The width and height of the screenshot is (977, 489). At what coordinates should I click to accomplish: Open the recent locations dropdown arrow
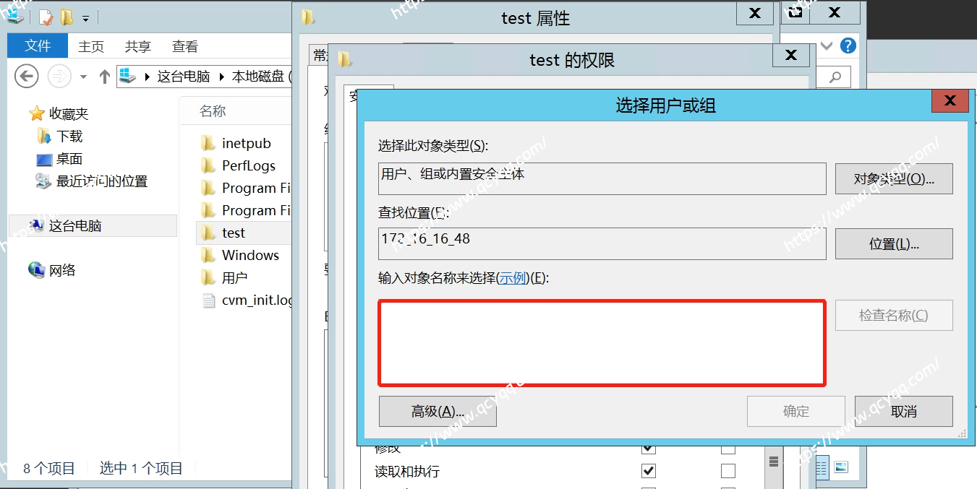tap(83, 77)
